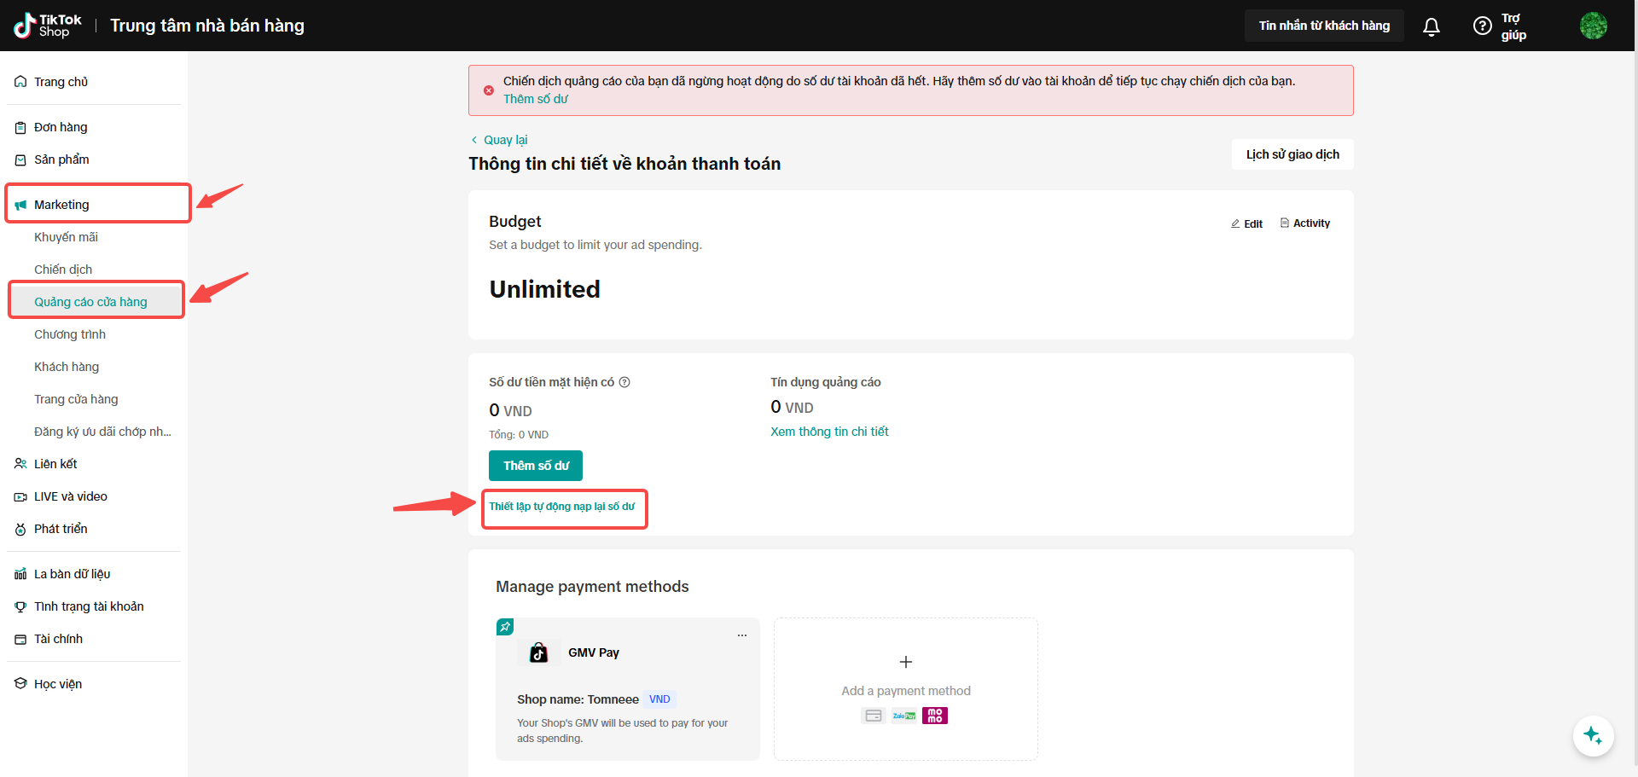Click the ZaloPay payment icon

[x=904, y=716]
